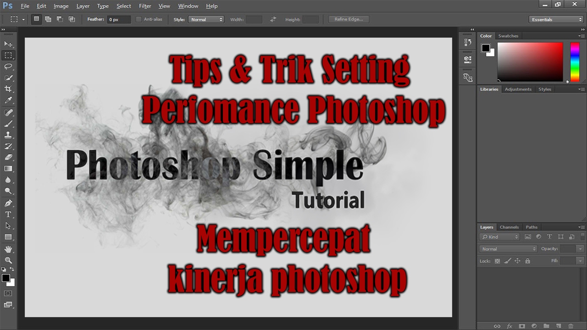Select the Path Selection tool

pos(8,226)
